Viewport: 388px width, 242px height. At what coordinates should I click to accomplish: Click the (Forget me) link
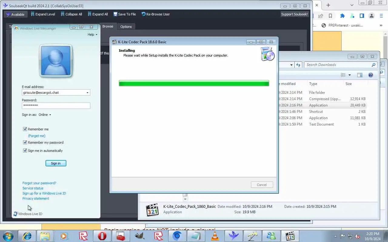37,136
